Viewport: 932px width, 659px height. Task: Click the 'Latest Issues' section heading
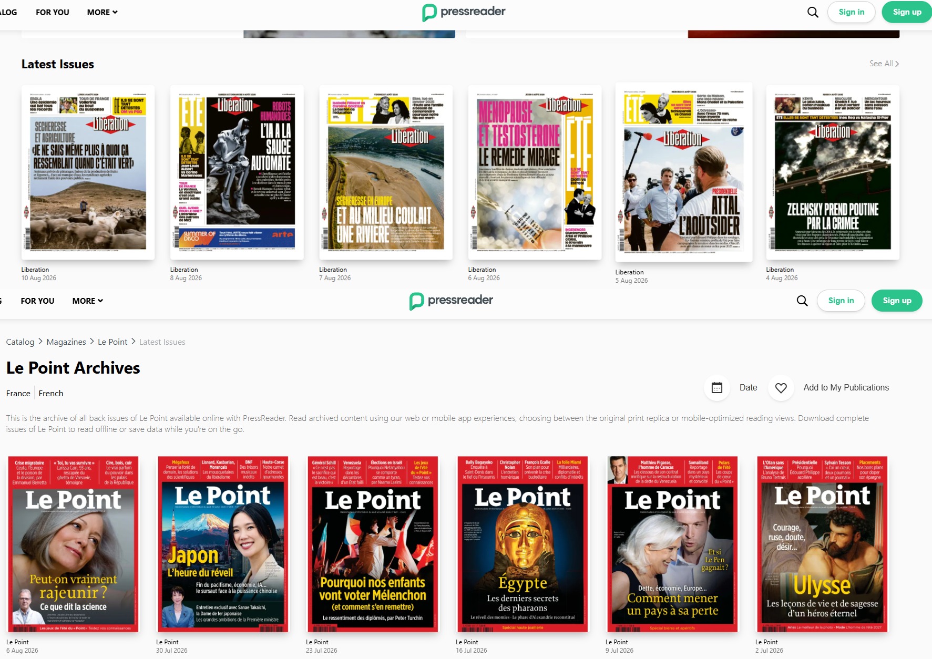[58, 64]
